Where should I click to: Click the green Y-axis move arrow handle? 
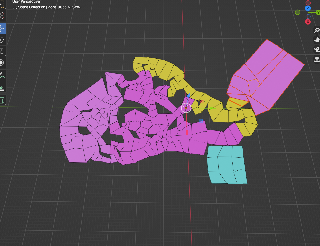point(212,108)
